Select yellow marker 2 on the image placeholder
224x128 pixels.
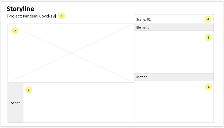[x=15, y=31]
